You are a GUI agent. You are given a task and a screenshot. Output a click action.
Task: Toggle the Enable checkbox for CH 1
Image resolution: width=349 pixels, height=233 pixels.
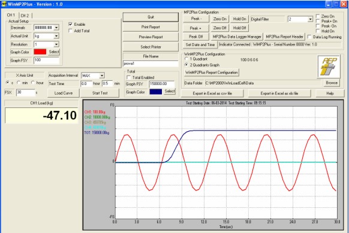[71, 24]
